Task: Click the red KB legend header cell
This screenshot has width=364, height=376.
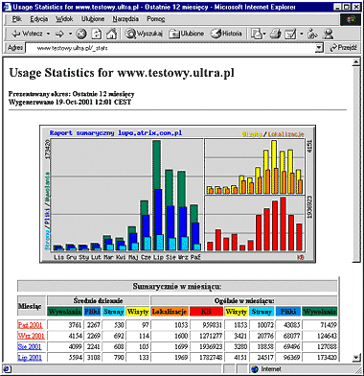Action: tap(206, 312)
